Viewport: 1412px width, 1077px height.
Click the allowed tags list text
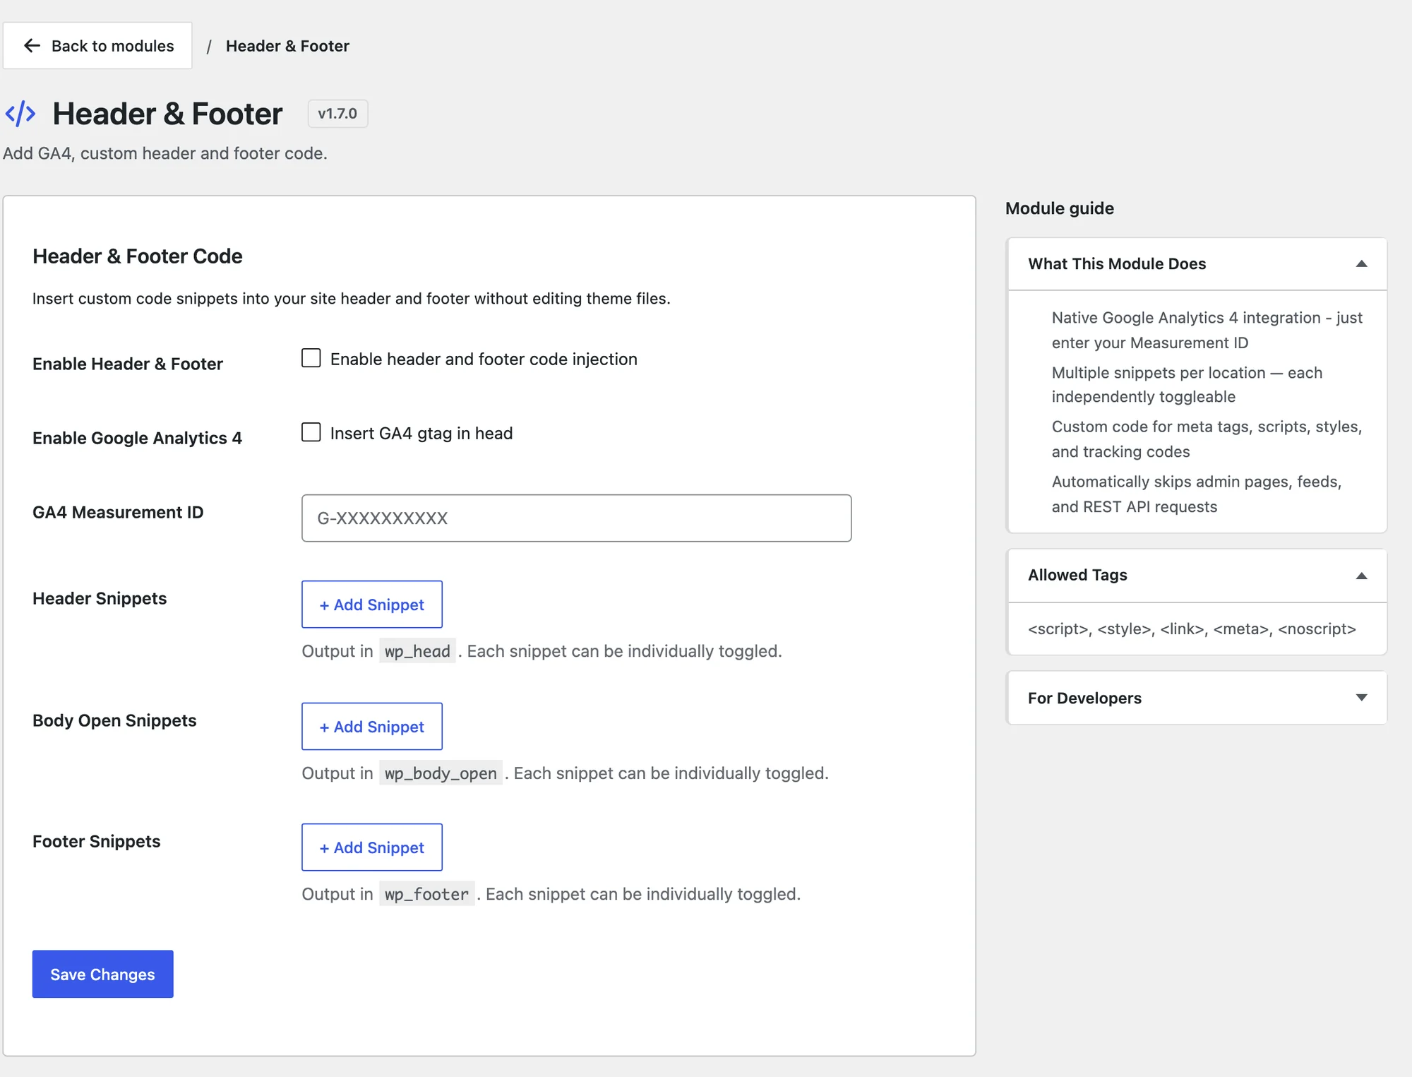pos(1192,629)
